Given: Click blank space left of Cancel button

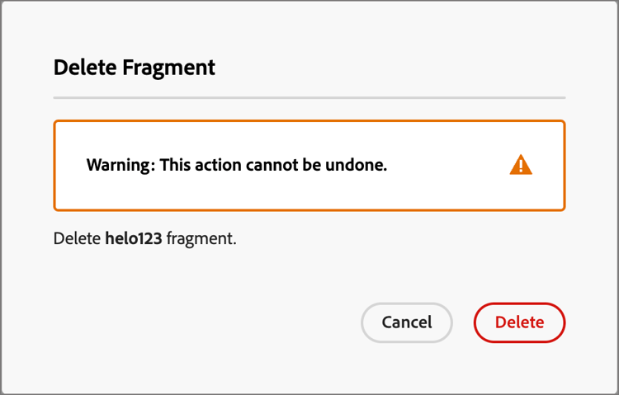Looking at the screenshot, I should click(x=248, y=322).
